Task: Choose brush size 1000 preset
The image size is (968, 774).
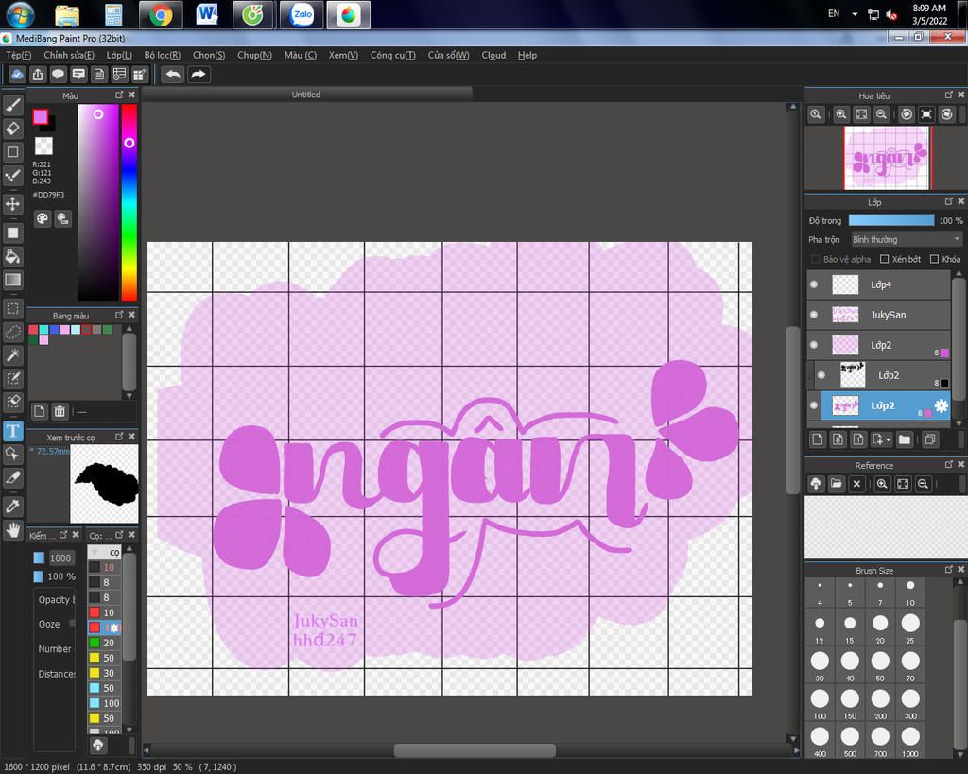Action: pyautogui.click(x=910, y=741)
